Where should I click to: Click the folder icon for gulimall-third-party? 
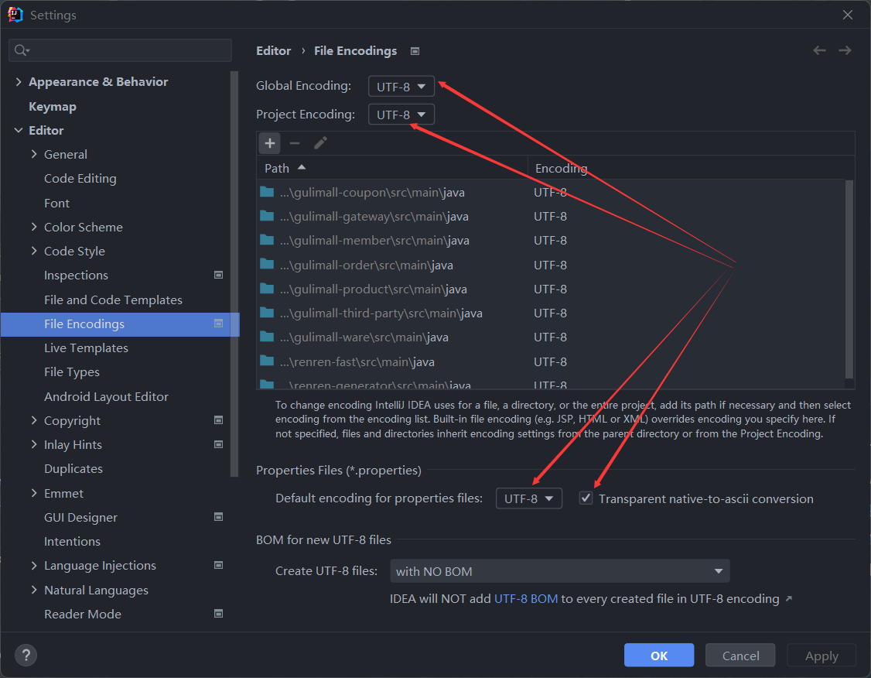tap(267, 313)
